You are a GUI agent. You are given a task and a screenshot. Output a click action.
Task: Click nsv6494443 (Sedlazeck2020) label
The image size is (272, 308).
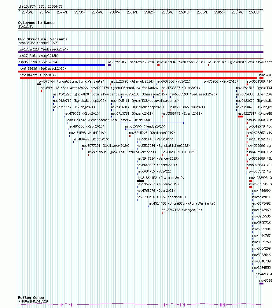pyautogui.click(x=64, y=88)
